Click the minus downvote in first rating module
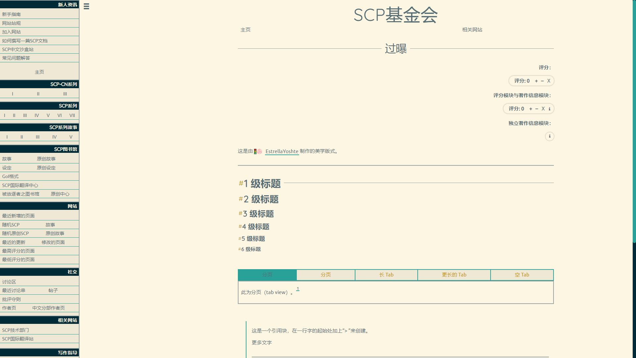 (542, 81)
